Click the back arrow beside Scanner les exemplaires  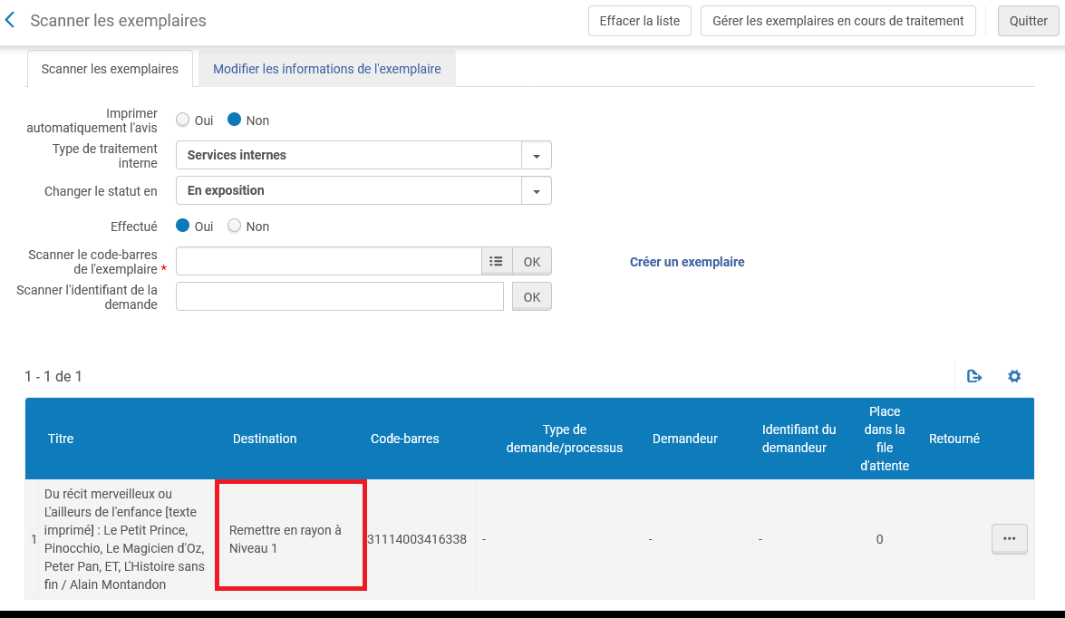[10, 20]
